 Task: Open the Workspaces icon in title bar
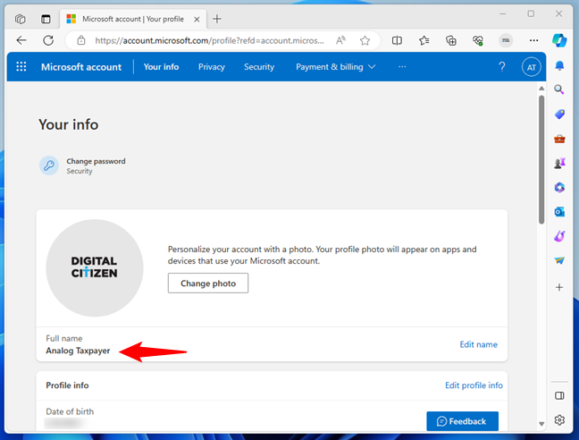click(21, 19)
